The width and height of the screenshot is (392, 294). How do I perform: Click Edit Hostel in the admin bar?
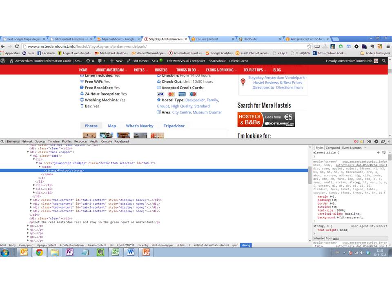tap(138, 61)
